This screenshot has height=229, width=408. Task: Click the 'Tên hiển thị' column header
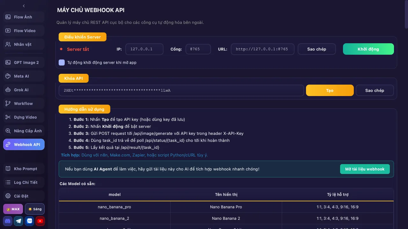point(226,195)
